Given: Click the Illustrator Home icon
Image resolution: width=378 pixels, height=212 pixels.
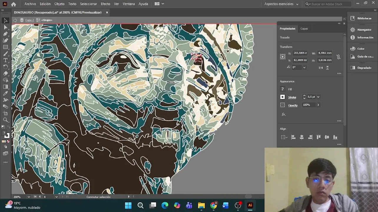Looking at the screenshot, I should pyautogui.click(x=14, y=4).
